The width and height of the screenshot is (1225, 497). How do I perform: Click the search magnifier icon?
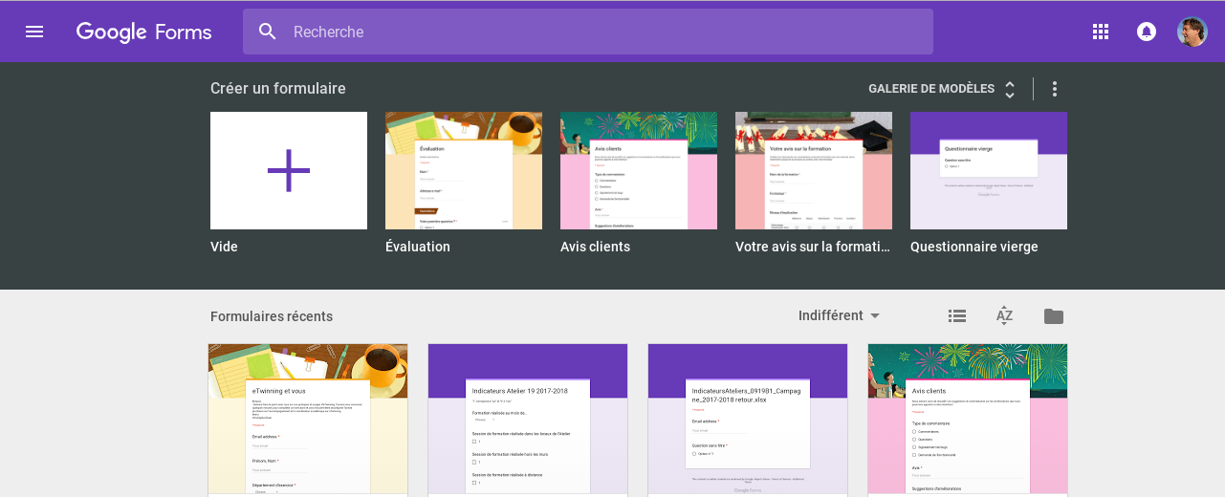[268, 32]
